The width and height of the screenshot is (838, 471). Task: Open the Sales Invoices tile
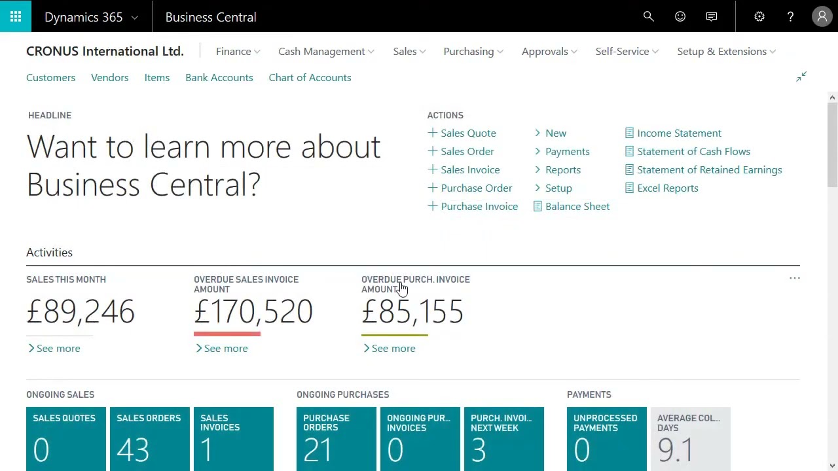point(234,439)
